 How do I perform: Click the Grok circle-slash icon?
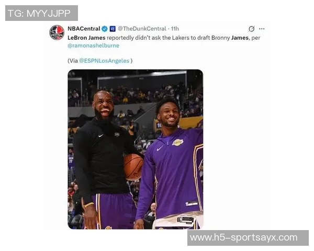click(252, 29)
